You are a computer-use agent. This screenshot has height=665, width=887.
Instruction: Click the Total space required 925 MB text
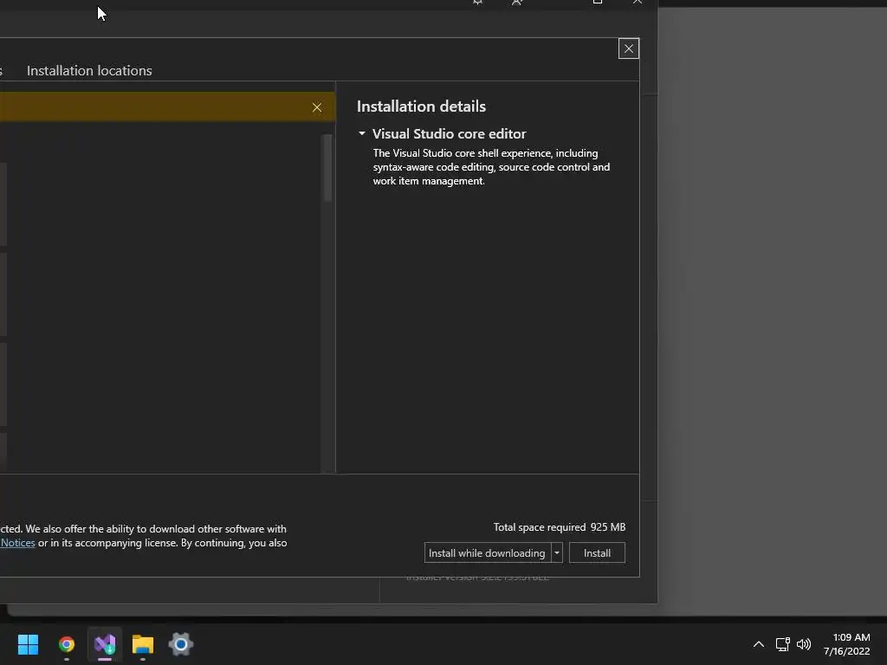[x=560, y=527]
